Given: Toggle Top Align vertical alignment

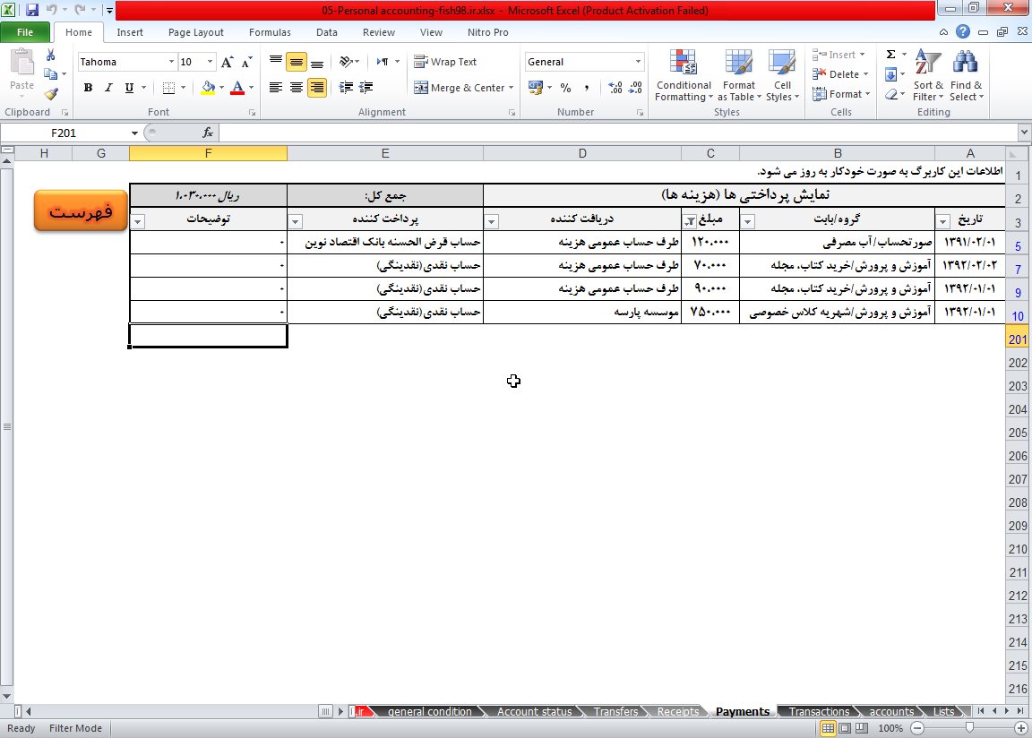Looking at the screenshot, I should tap(276, 62).
